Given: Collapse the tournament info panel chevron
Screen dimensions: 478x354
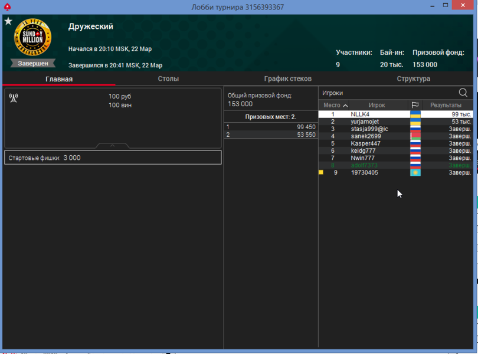Looking at the screenshot, I should tap(112, 145).
